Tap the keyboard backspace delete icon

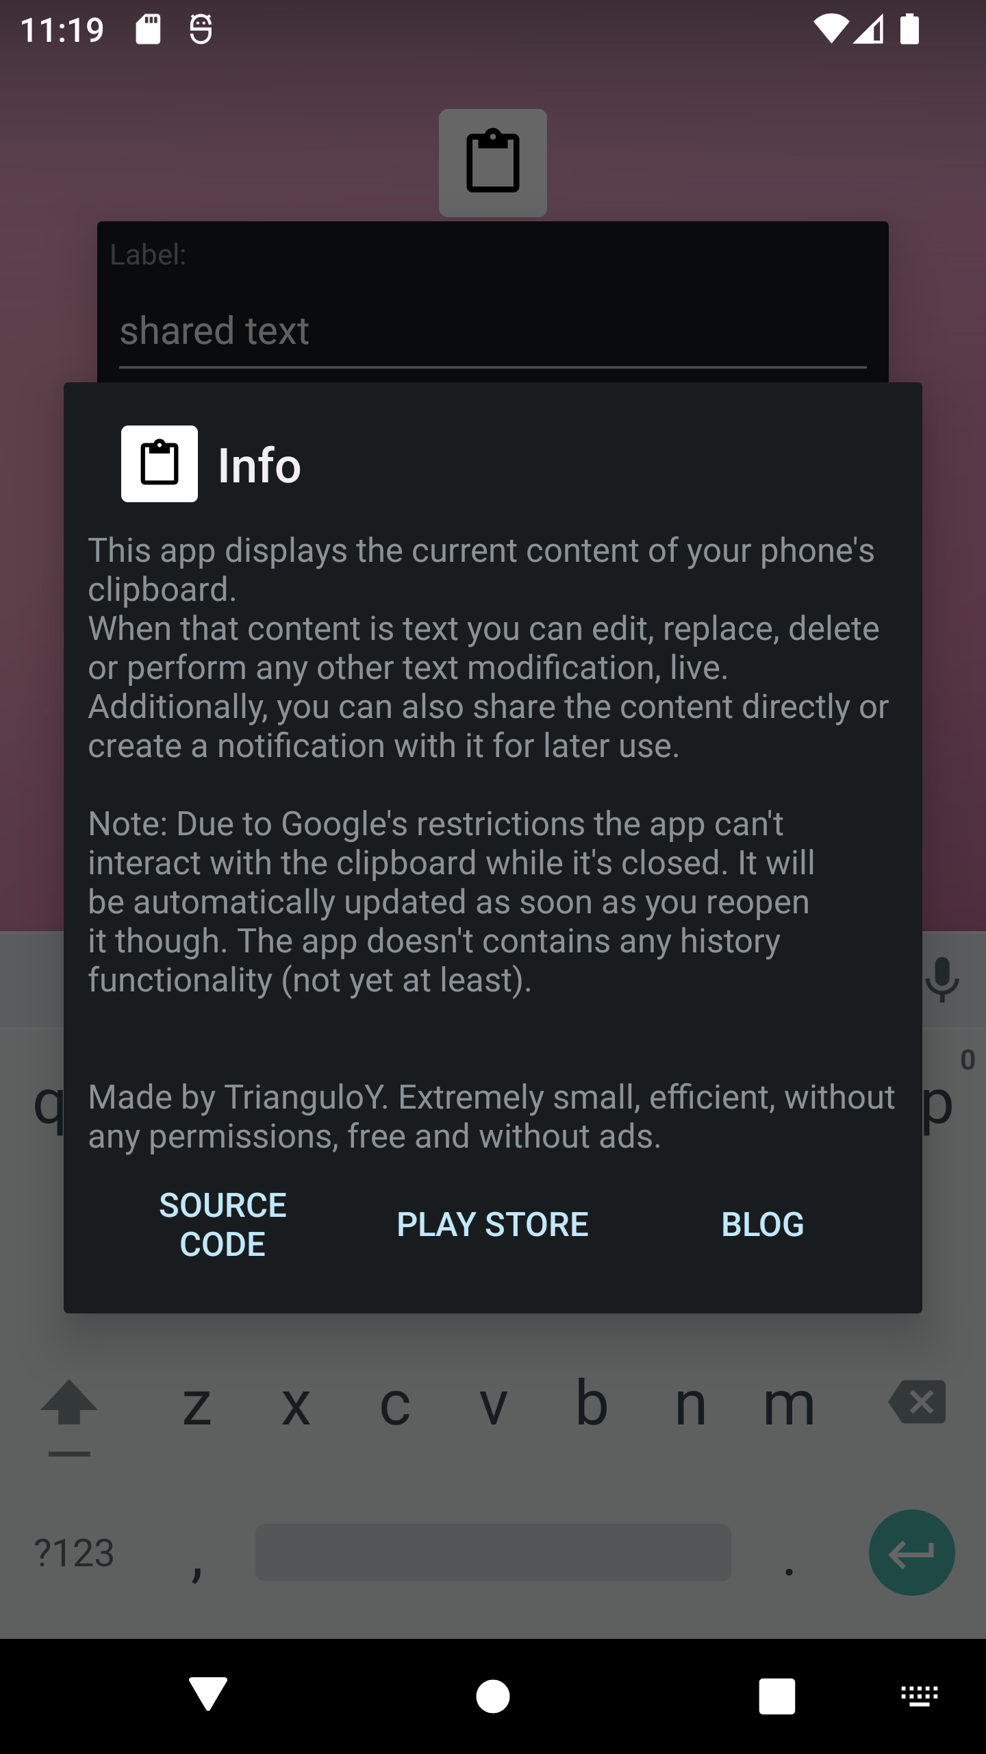click(918, 1402)
